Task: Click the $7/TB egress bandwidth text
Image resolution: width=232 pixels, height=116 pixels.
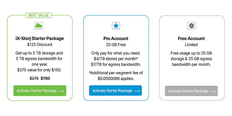Action: [116, 64]
